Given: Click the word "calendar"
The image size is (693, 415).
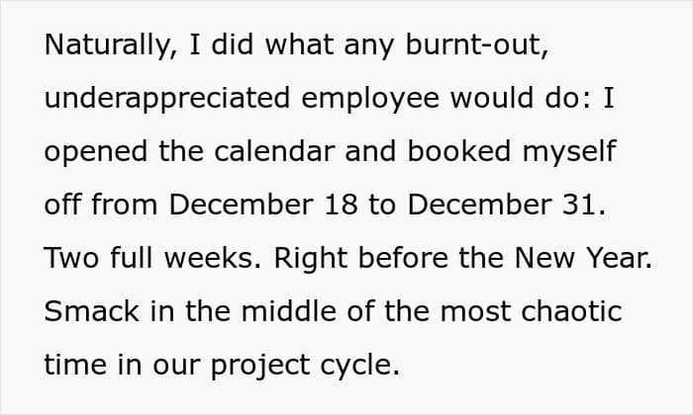Looking at the screenshot, I should [x=274, y=151].
